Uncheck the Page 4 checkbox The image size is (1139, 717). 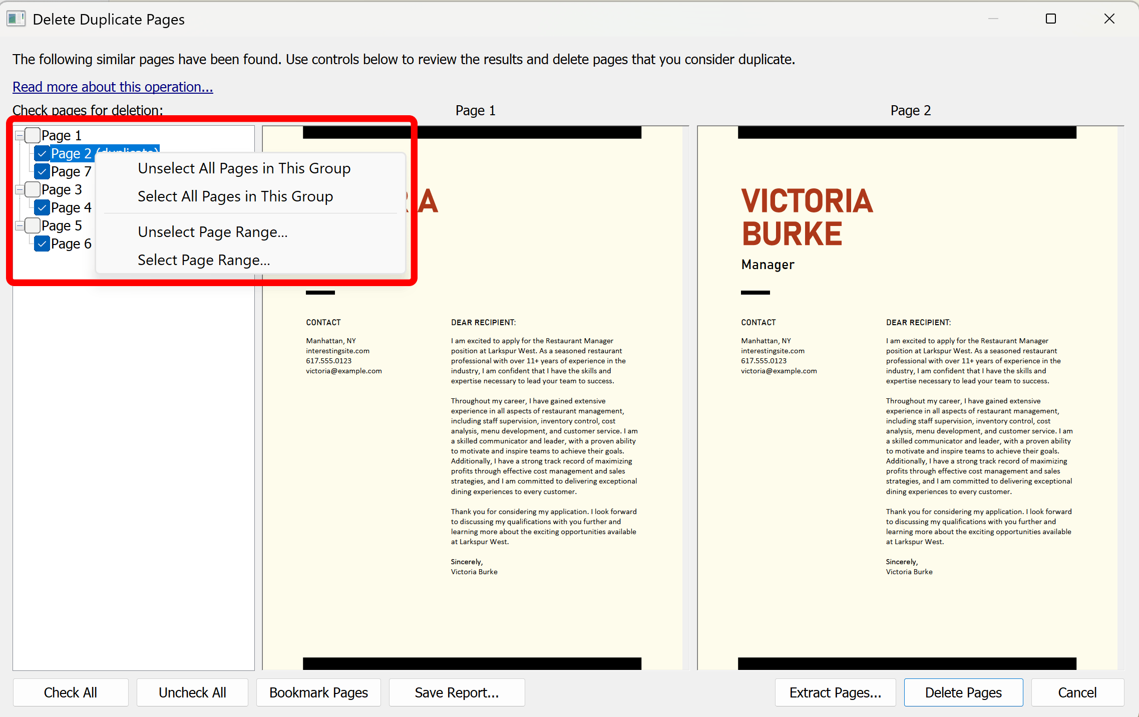[x=42, y=207]
